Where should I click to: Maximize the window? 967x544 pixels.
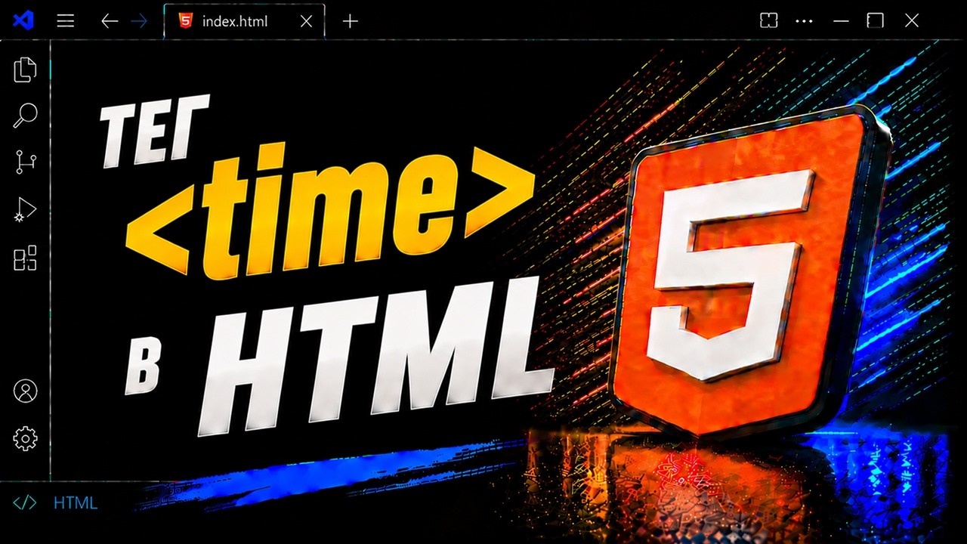click(x=876, y=20)
